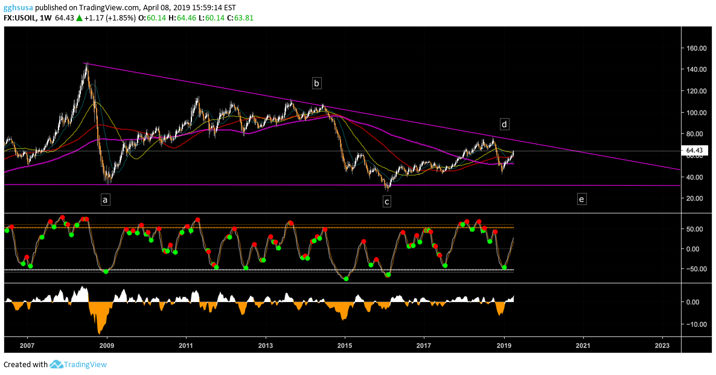Select wave label 'b' on the chart
Image resolution: width=716 pixels, height=375 pixels.
point(316,83)
